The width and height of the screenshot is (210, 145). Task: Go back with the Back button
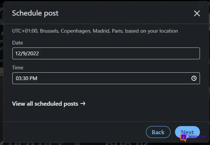pos(158,132)
